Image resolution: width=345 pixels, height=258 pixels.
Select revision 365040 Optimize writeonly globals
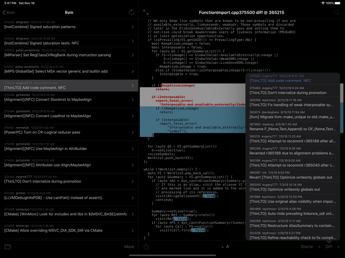[293, 187]
